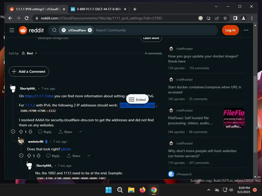Viewport: 262px width, 196px height.
Task: Open the tab search chevron
Action: 216,6
